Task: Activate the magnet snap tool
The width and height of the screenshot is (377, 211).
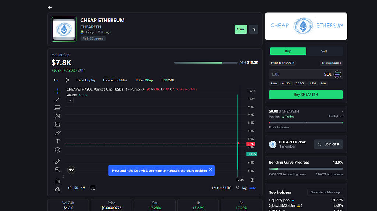Action: 57,181
